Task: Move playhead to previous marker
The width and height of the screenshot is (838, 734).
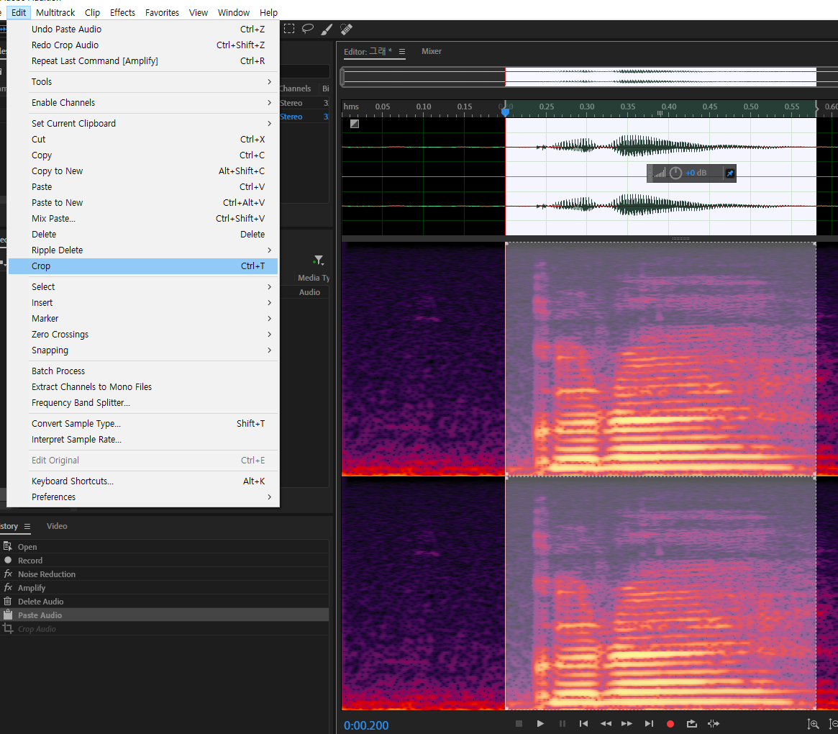Action: 583,724
